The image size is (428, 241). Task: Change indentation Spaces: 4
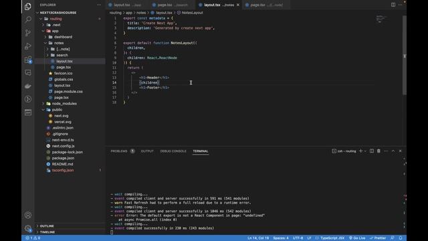(281, 238)
